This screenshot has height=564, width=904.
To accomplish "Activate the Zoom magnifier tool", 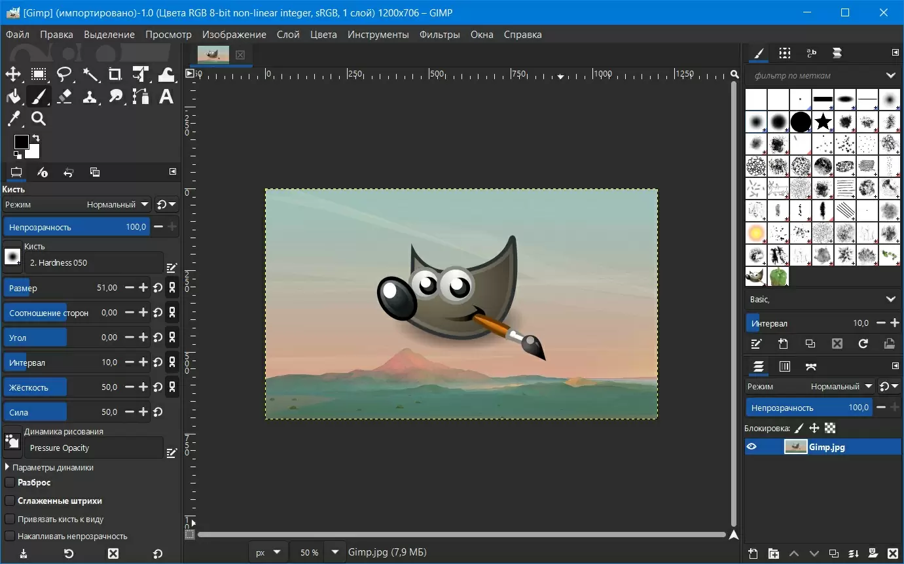I will pyautogui.click(x=39, y=118).
